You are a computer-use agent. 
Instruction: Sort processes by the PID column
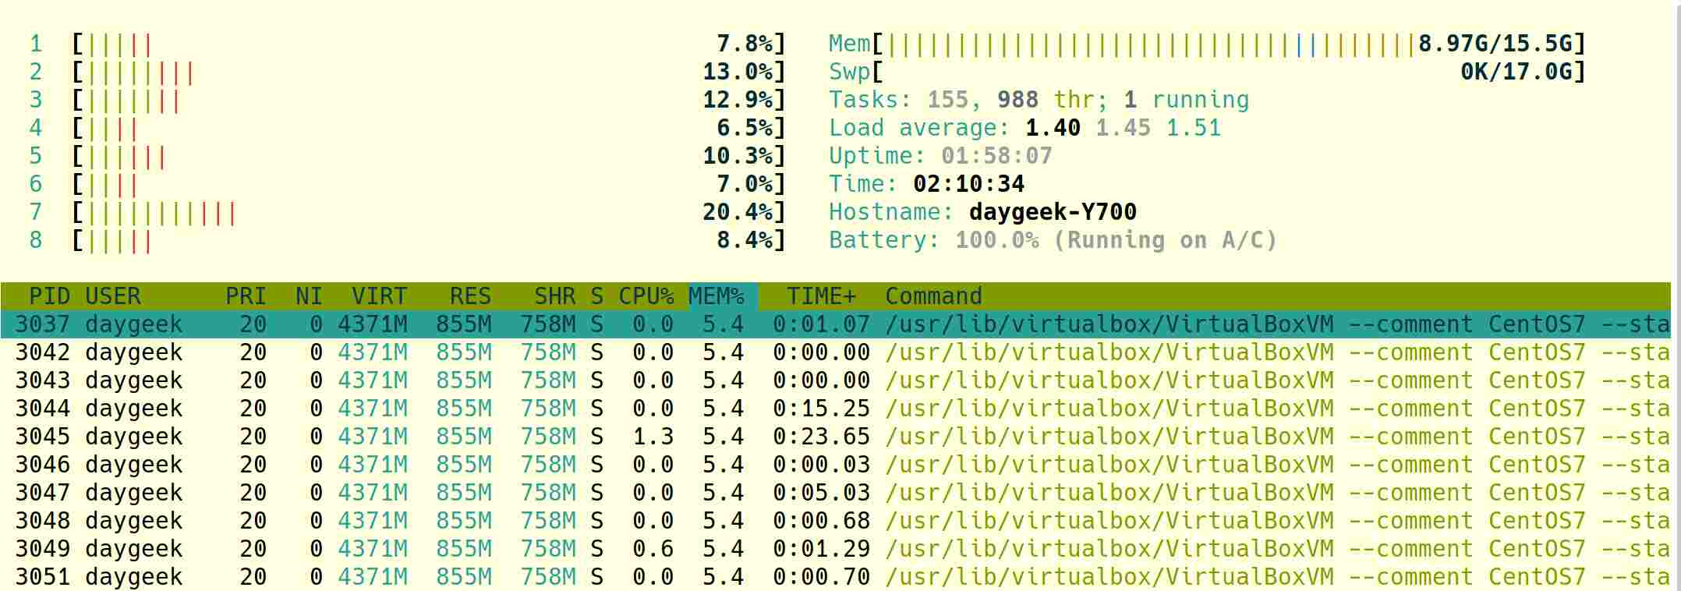pos(49,296)
